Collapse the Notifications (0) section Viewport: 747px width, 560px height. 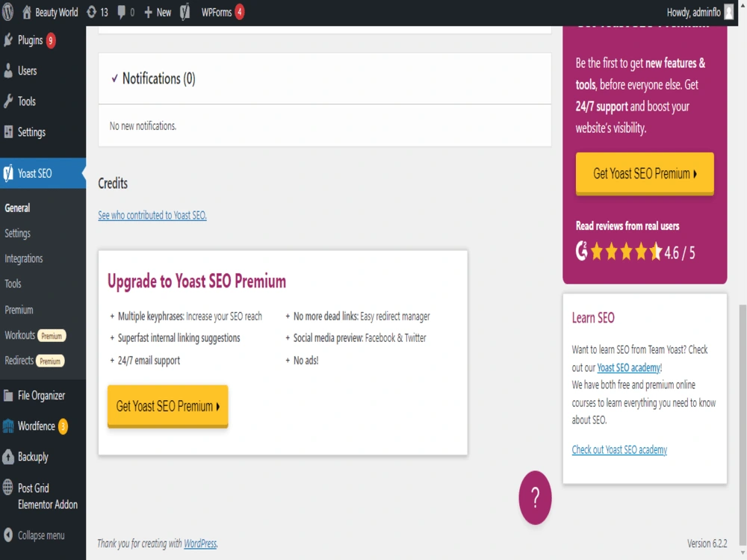pos(153,78)
